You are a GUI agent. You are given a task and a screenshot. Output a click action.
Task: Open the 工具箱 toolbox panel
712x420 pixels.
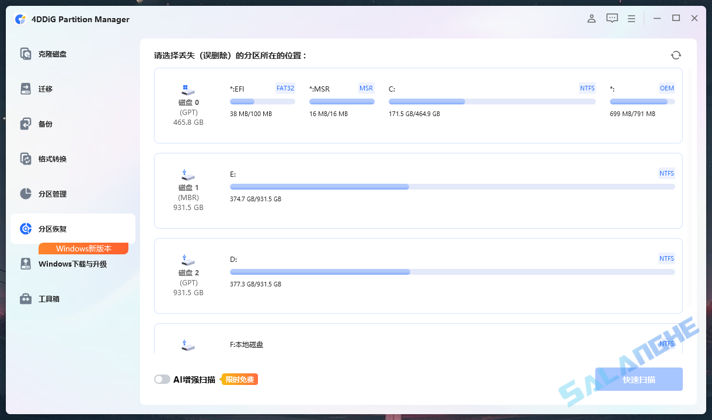tap(25, 299)
